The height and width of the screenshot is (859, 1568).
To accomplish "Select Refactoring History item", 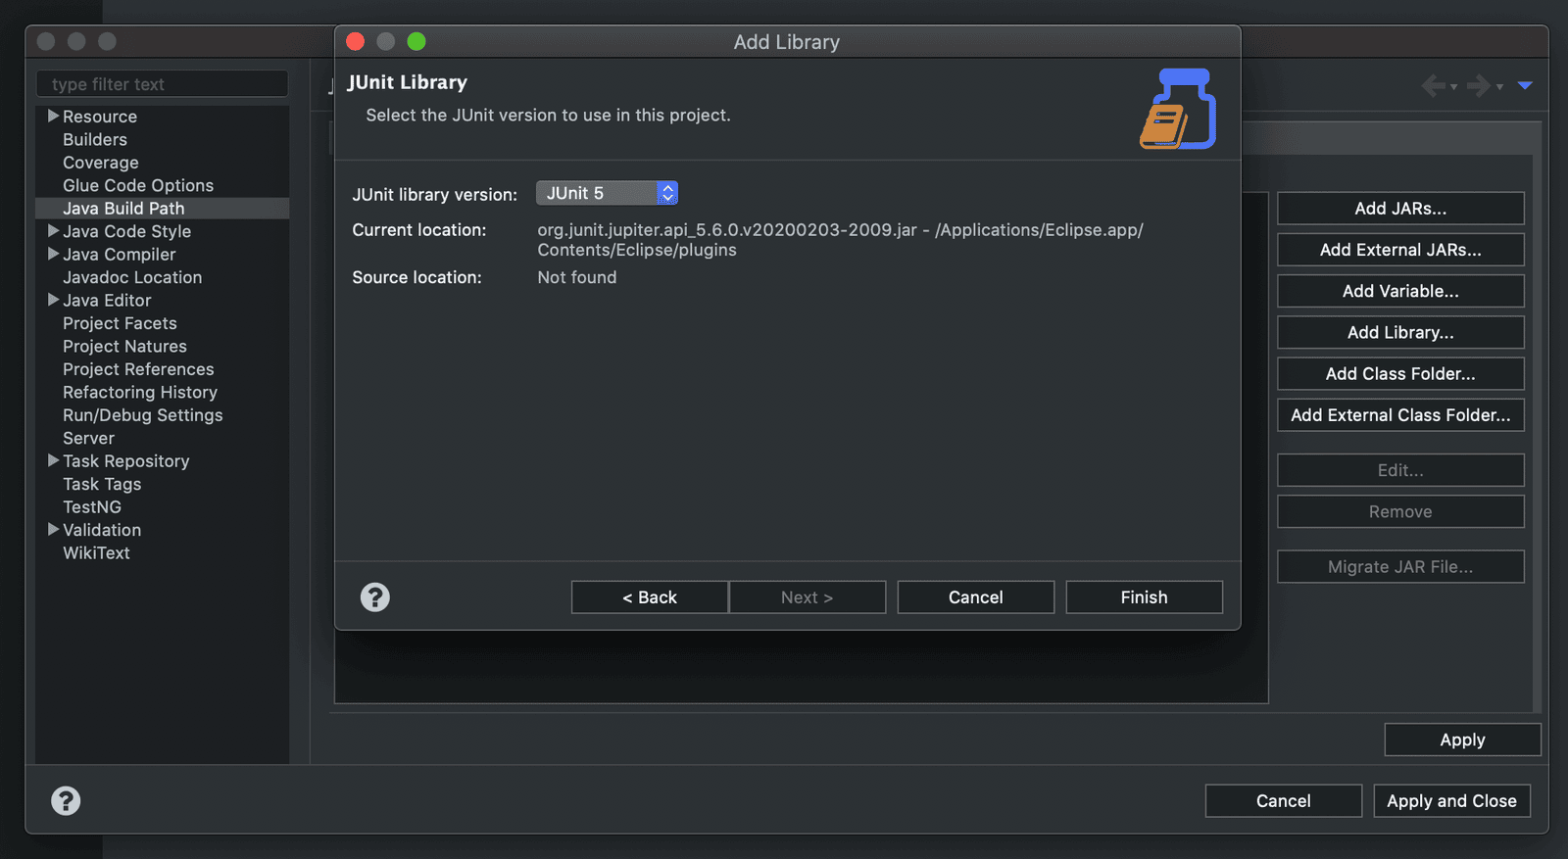I will [x=140, y=392].
